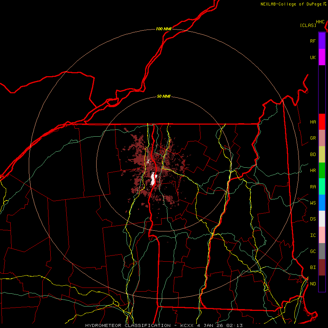
Task: Click the '50 NMI' range ring label
Action: click(164, 97)
